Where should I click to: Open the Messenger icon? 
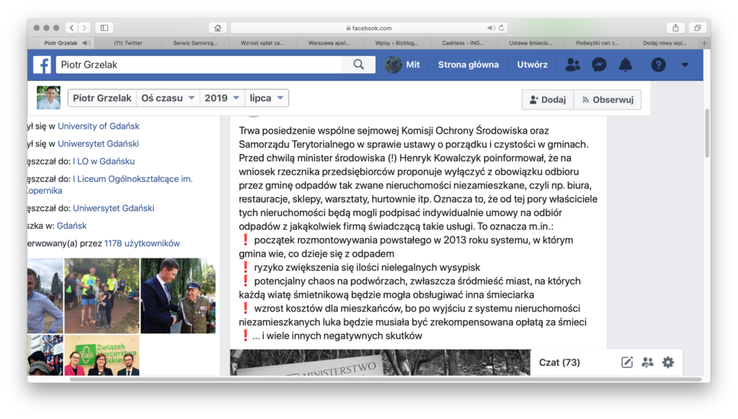[x=599, y=64]
